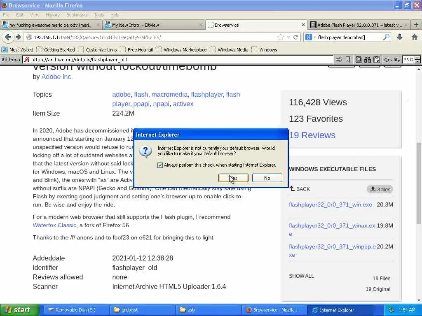The height and width of the screenshot is (316, 422).
Task: Click the search magnifier icon
Action: tap(386, 37)
